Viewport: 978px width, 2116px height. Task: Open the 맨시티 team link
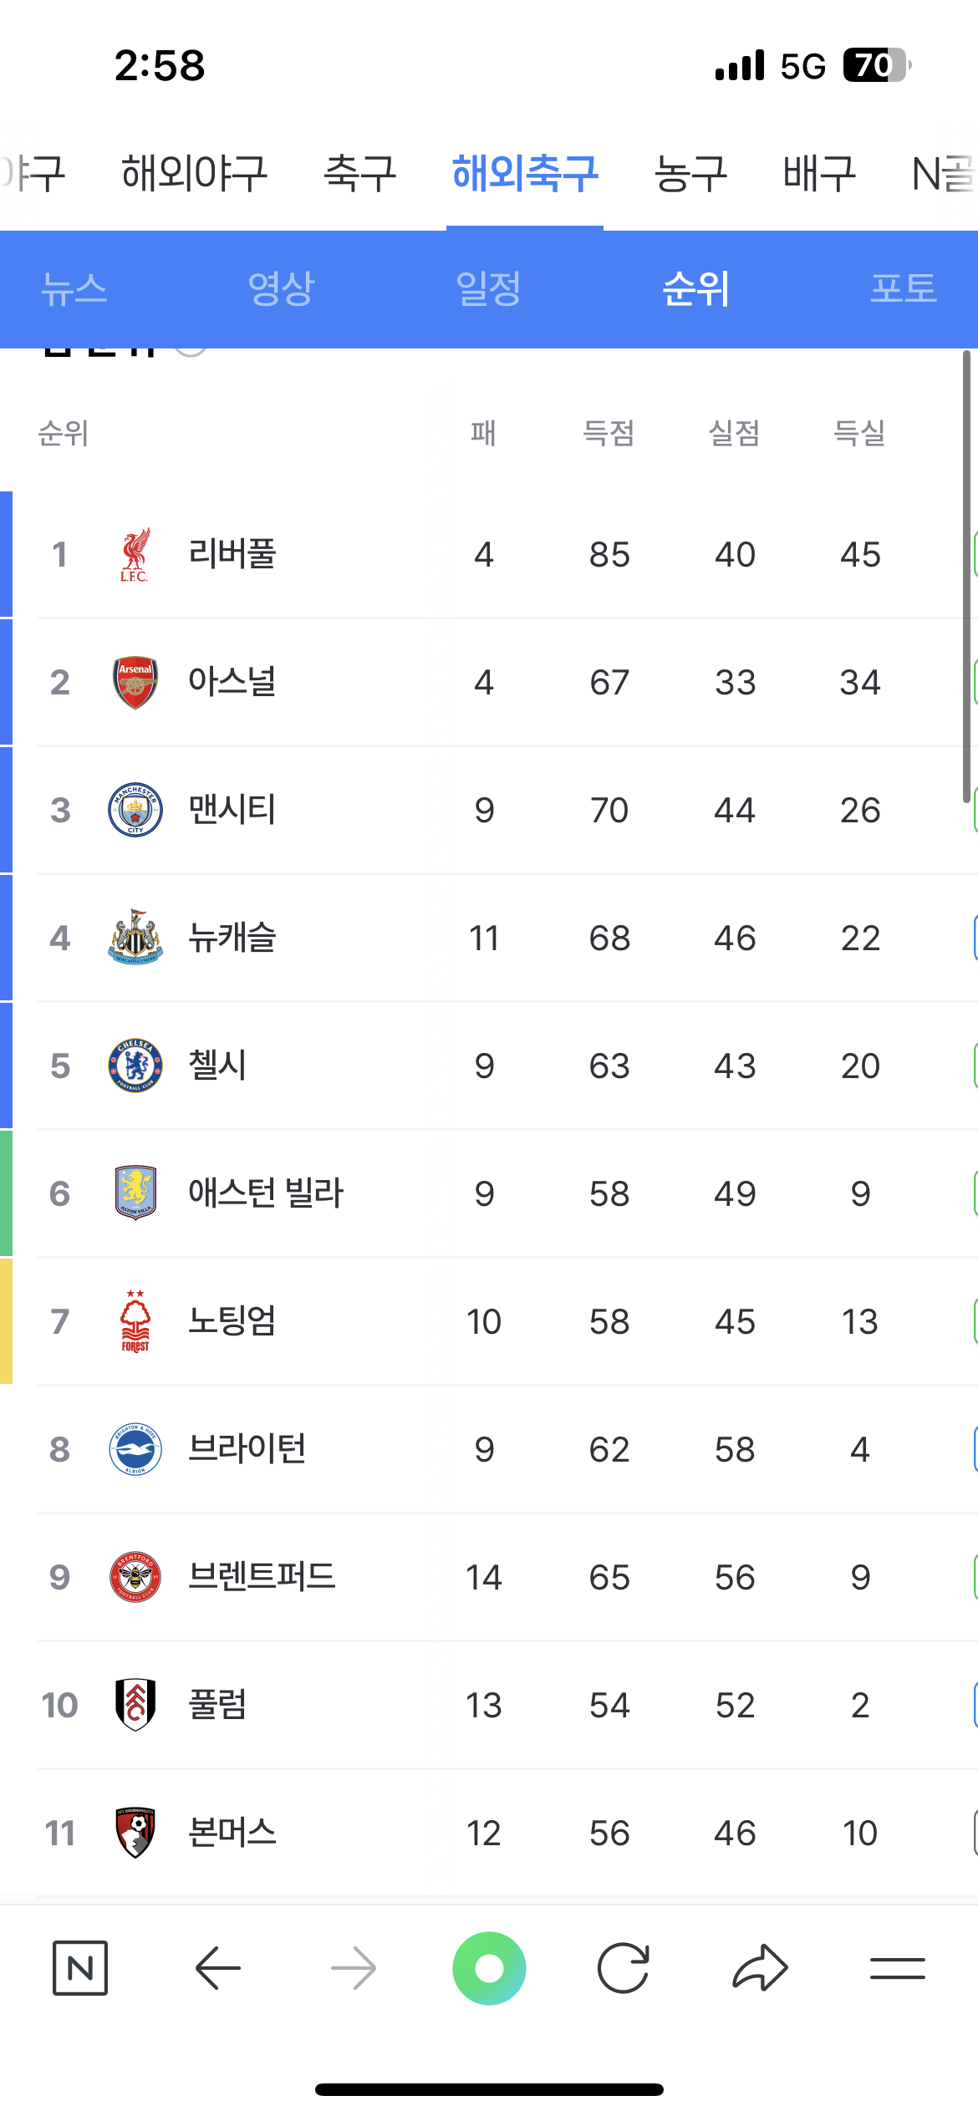pyautogui.click(x=232, y=810)
